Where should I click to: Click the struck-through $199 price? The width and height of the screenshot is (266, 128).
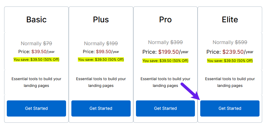point(112,43)
